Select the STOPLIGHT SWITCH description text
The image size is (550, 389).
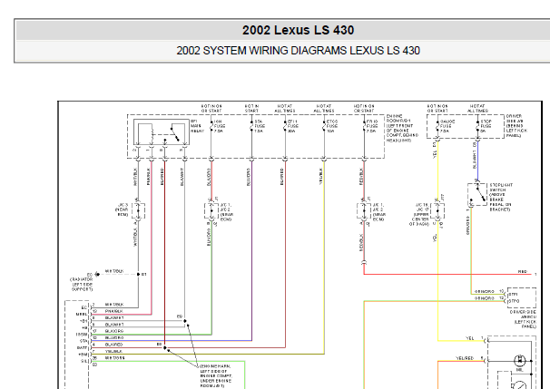tap(501, 197)
